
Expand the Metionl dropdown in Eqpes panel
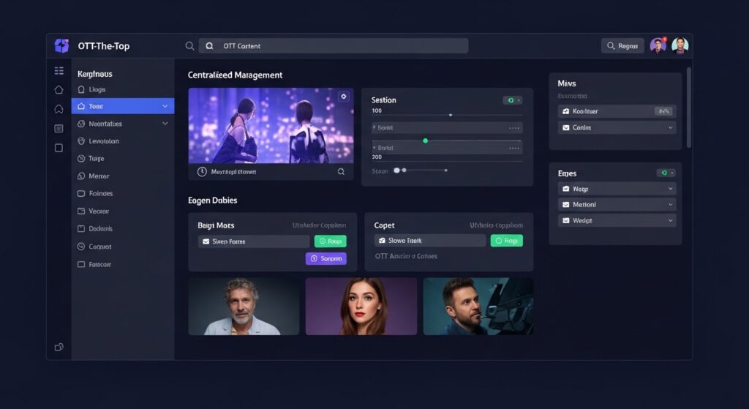click(670, 205)
